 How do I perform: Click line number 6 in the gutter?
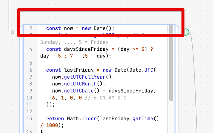pos(31,70)
